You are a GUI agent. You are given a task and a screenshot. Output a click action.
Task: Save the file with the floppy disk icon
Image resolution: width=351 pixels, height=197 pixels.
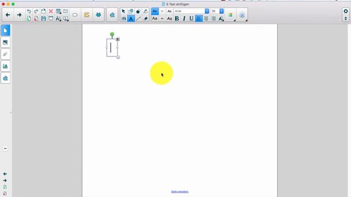tap(43, 19)
